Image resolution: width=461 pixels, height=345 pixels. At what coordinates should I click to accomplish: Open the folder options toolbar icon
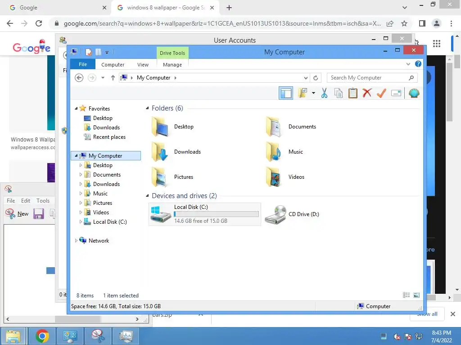[x=303, y=93]
